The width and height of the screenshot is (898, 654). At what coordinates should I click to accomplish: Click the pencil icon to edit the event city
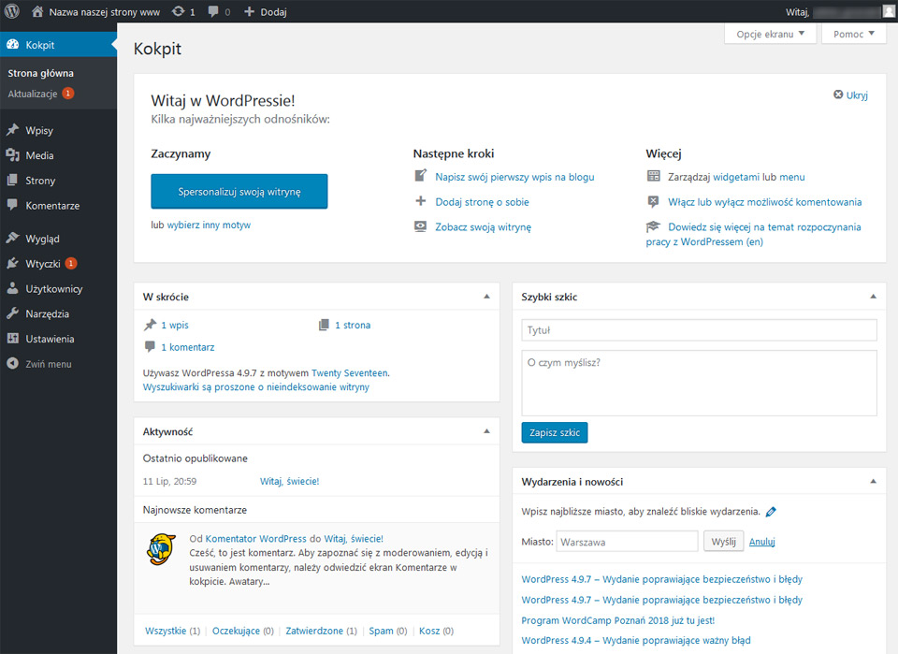click(x=771, y=512)
